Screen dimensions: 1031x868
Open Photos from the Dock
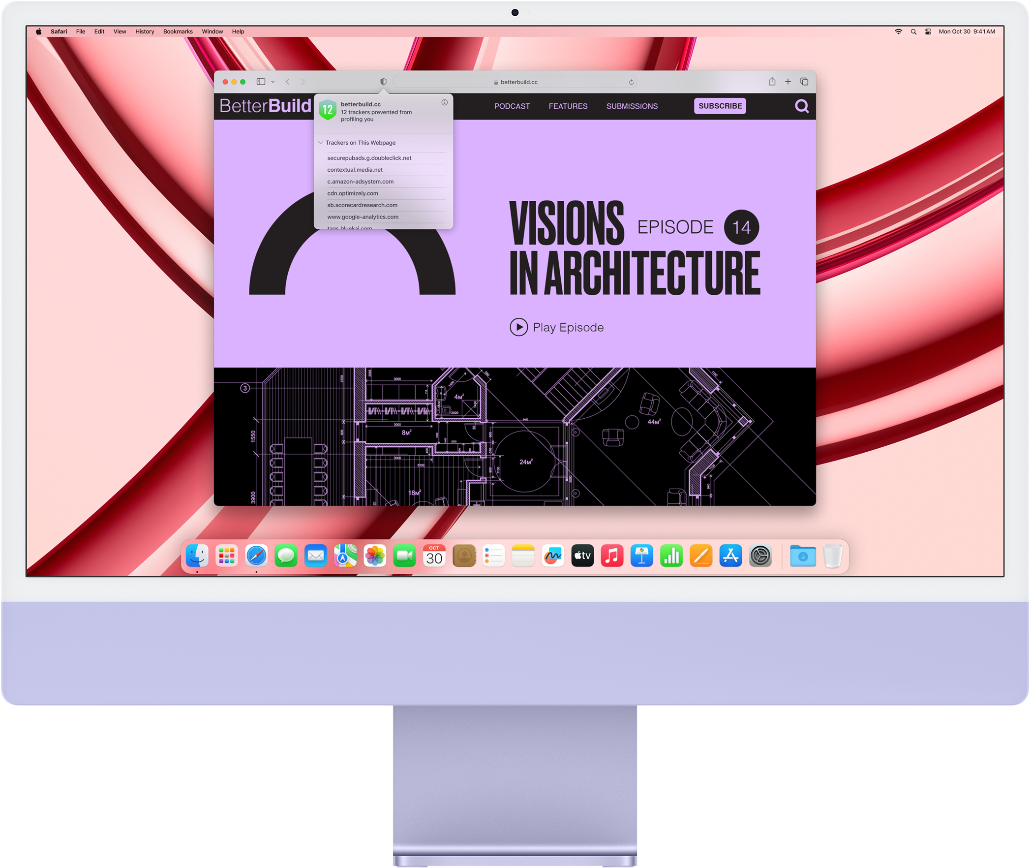click(375, 556)
